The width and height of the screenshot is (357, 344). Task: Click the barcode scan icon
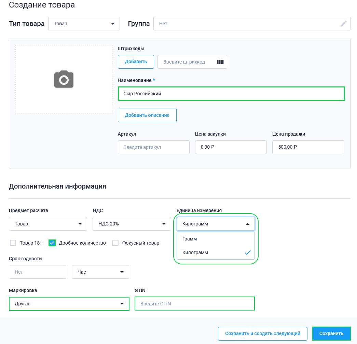(220, 62)
